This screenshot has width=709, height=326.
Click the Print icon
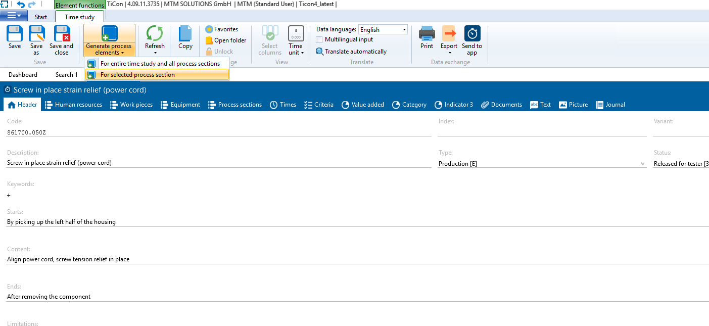pyautogui.click(x=427, y=34)
